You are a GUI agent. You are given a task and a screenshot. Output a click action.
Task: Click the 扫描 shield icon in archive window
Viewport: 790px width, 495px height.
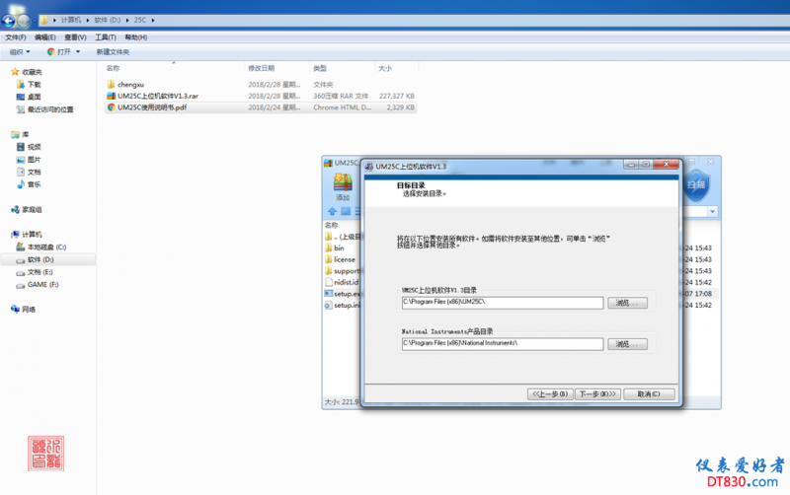pos(696,184)
